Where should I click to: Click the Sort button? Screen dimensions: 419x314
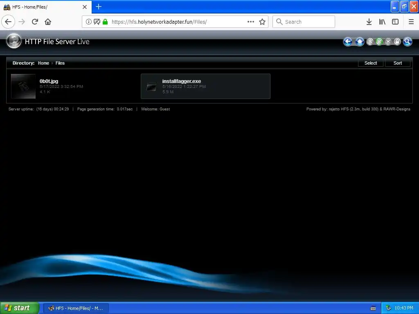click(398, 63)
